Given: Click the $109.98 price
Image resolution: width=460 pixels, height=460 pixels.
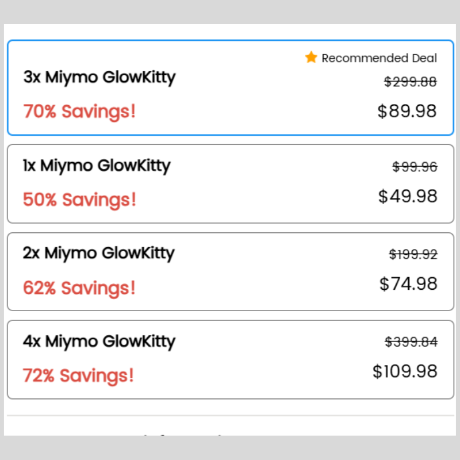Looking at the screenshot, I should [405, 371].
